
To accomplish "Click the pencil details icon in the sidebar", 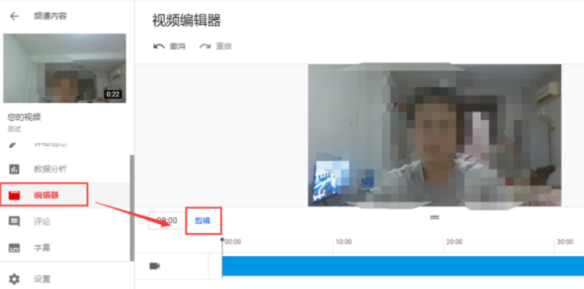I will point(13,145).
